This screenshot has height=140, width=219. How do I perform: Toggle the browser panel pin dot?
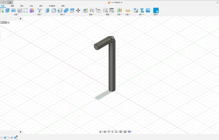21,19
